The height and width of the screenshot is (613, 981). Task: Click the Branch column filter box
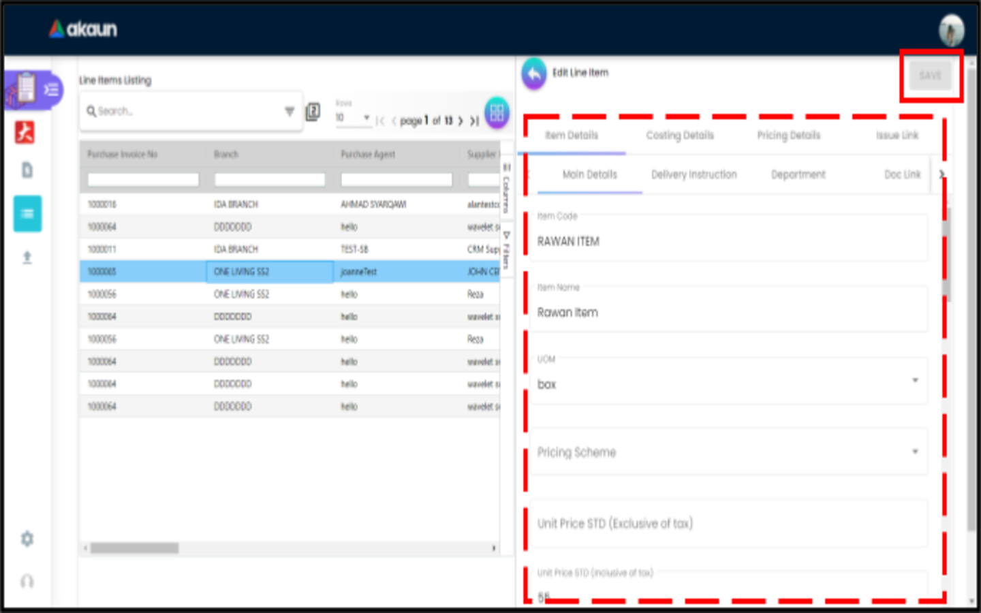(x=270, y=180)
